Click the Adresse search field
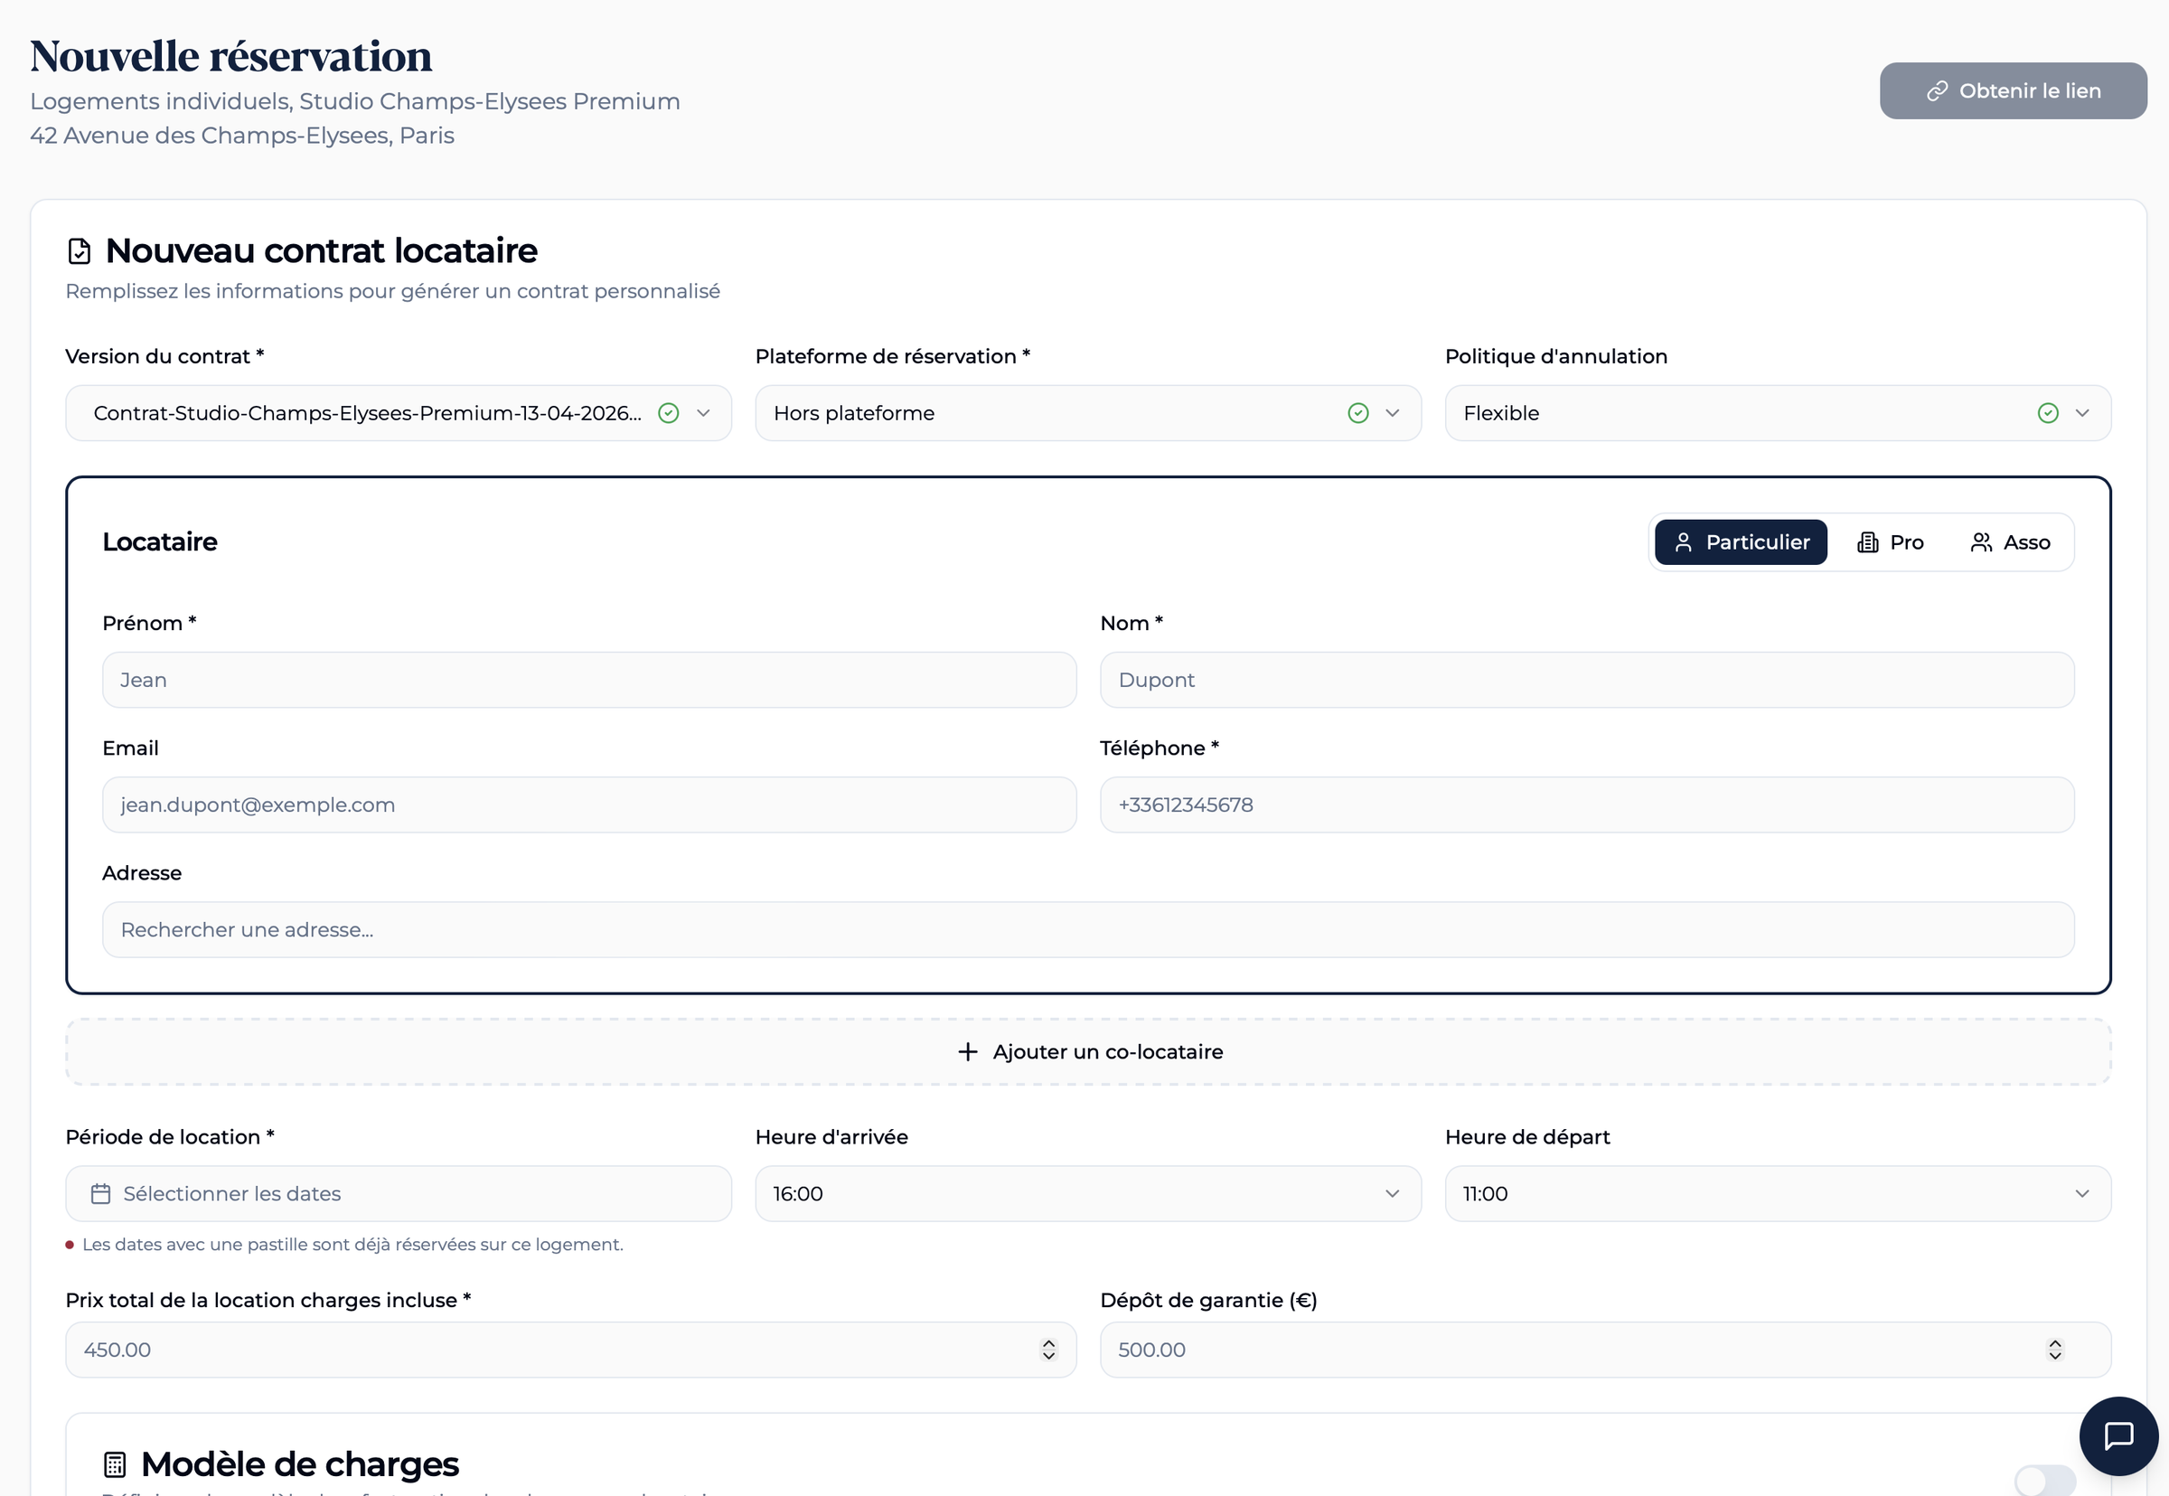The image size is (2169, 1496). (1088, 930)
